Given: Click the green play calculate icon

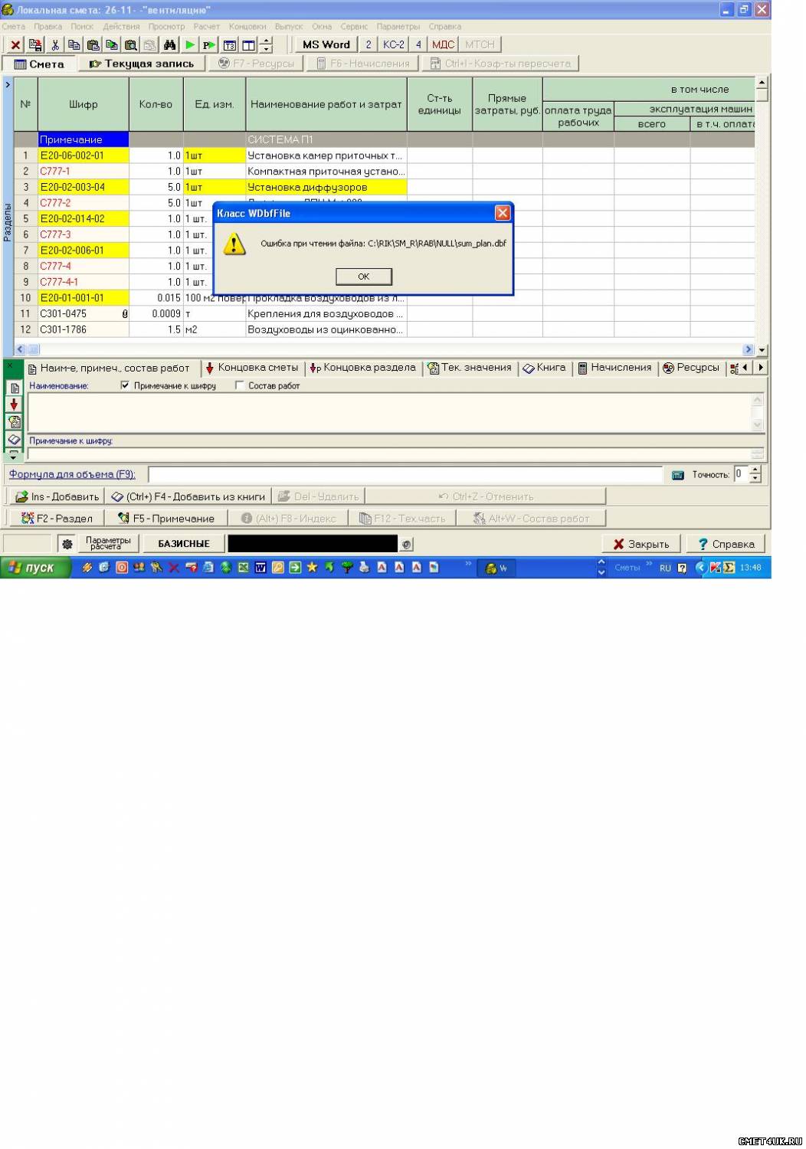Looking at the screenshot, I should coord(190,45).
